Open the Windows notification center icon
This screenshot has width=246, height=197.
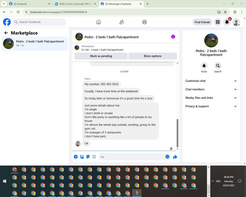[x=240, y=181]
